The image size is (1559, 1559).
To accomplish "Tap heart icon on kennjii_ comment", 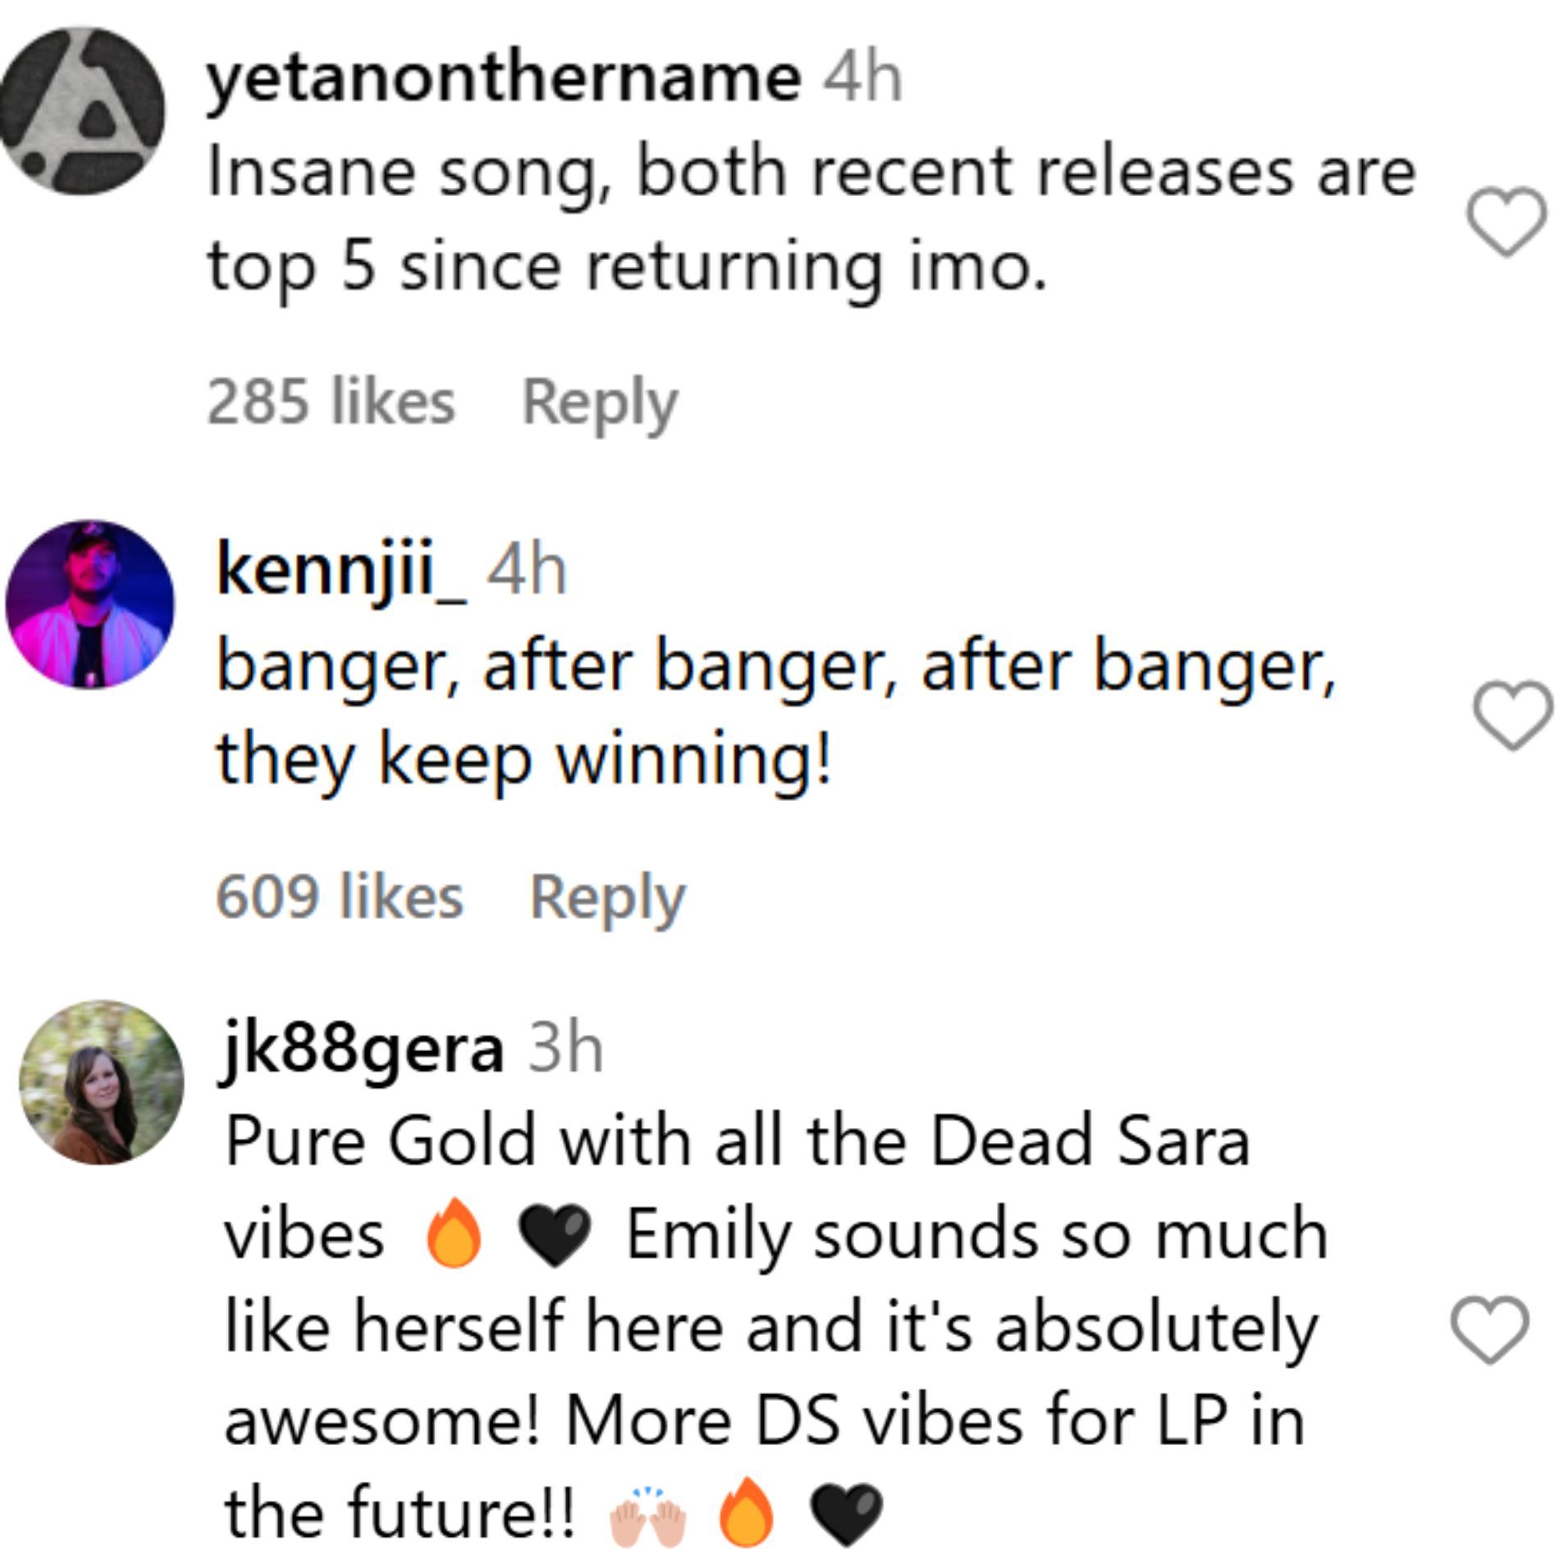I will pyautogui.click(x=1513, y=715).
